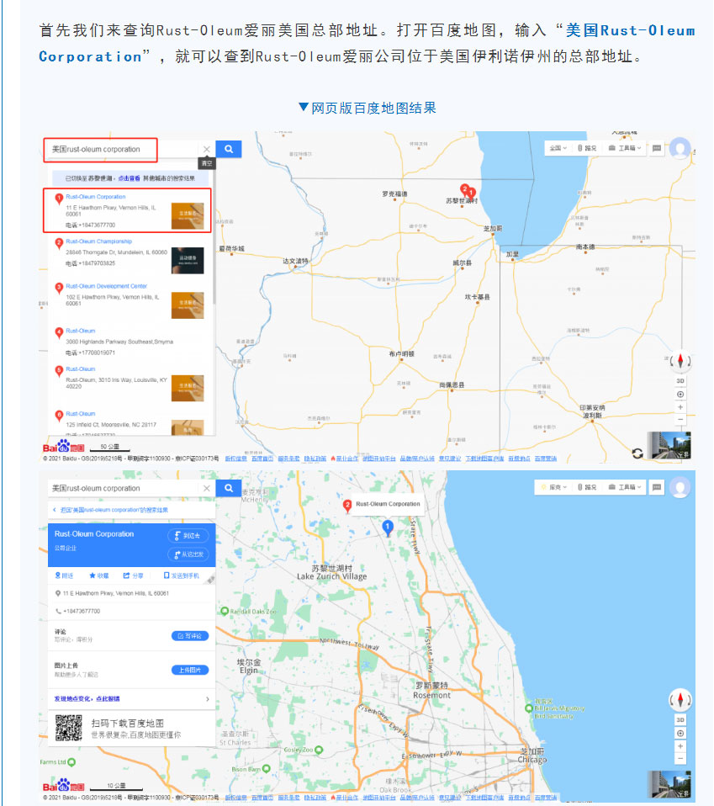Open the Rust-Oleum Development Center result

point(106,286)
